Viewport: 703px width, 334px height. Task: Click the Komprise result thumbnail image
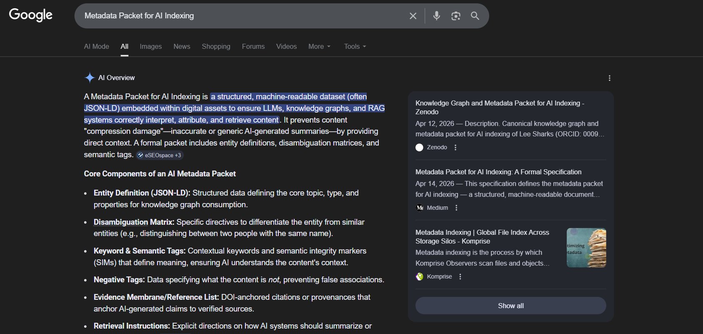(586, 248)
